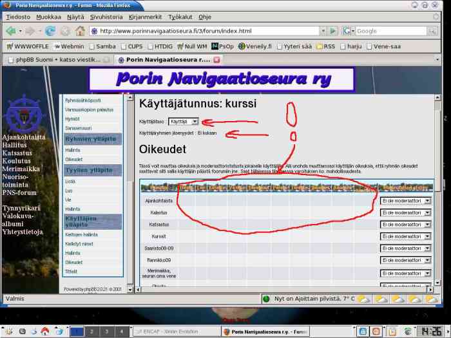Click the ship's wheel logo
The height and width of the screenshot is (338, 451).
point(24,113)
